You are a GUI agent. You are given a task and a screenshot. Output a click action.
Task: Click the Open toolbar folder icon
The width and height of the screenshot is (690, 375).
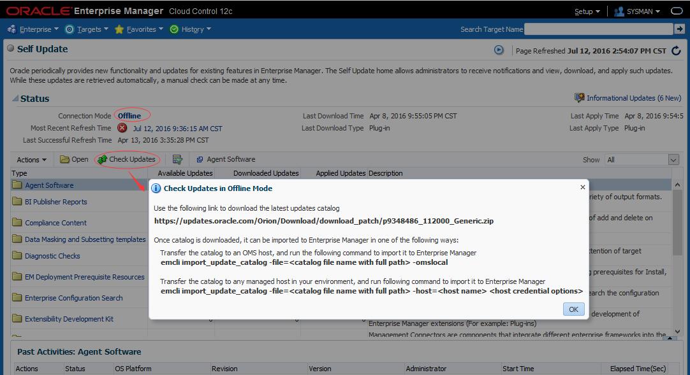[64, 159]
